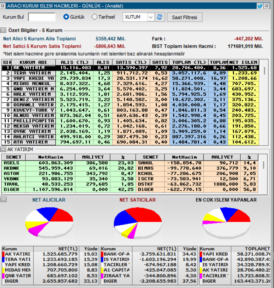Select the MEKSA YATIRIM row

tap(130, 126)
